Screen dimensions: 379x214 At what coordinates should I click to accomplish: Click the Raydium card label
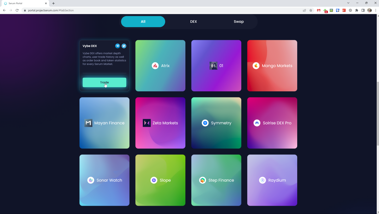277,180
